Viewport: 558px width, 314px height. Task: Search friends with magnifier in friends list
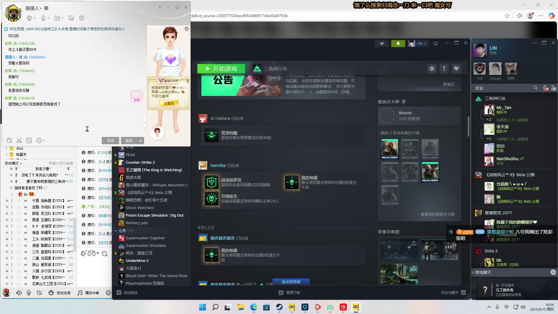point(535,88)
